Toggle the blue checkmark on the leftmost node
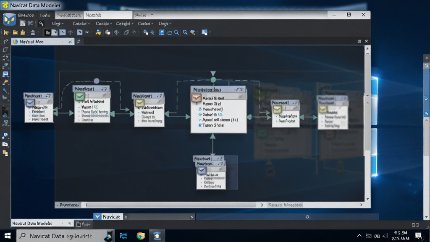Viewport: 430px width, 242px height. coord(30,103)
